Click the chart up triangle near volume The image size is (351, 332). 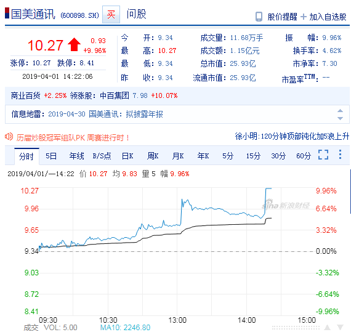327,328
